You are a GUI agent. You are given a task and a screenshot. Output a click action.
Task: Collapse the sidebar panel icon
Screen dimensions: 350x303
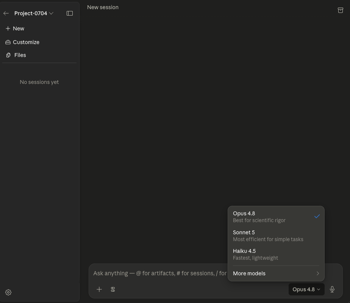pos(70,13)
